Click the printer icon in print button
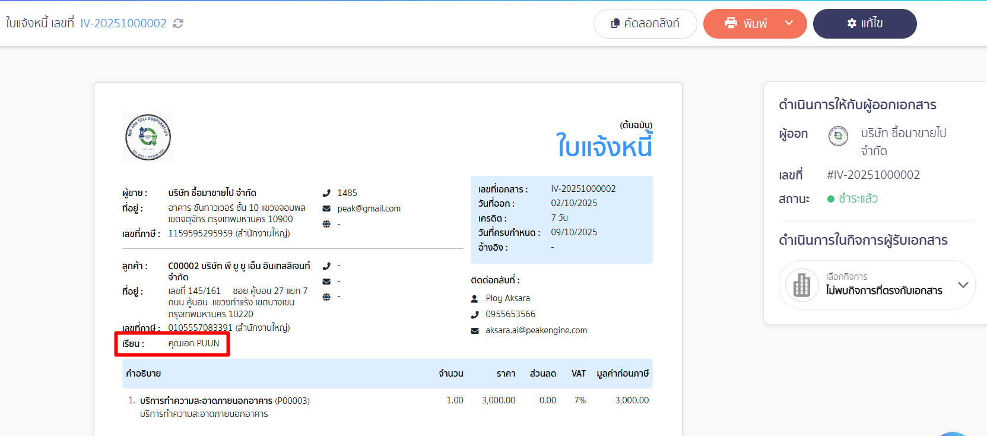The width and height of the screenshot is (987, 436). coord(731,23)
